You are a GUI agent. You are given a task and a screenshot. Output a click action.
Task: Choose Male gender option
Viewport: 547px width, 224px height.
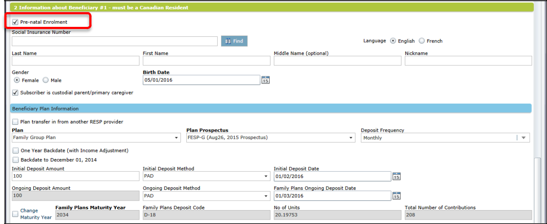(x=46, y=80)
